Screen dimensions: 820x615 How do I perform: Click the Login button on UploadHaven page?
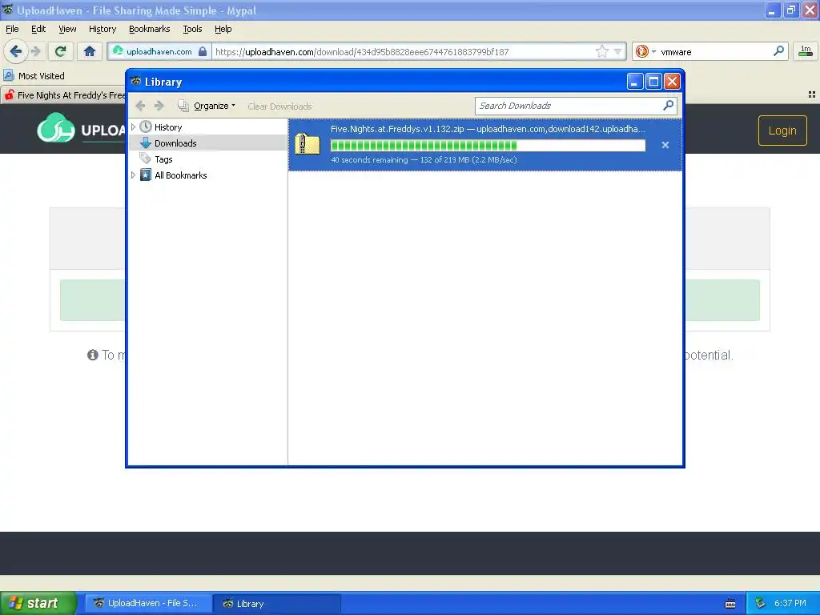point(782,131)
